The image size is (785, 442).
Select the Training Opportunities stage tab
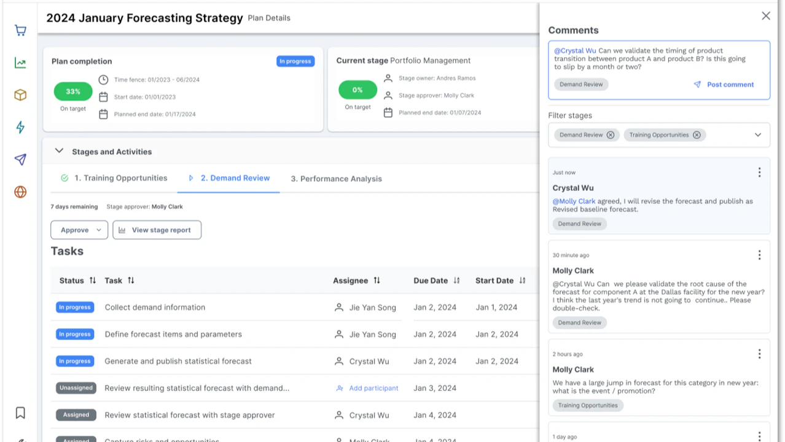120,178
